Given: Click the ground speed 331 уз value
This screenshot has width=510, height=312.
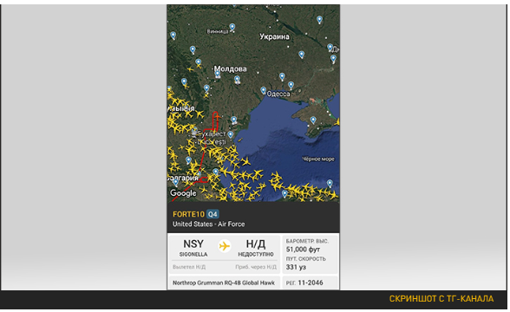Looking at the screenshot, I should click(296, 267).
